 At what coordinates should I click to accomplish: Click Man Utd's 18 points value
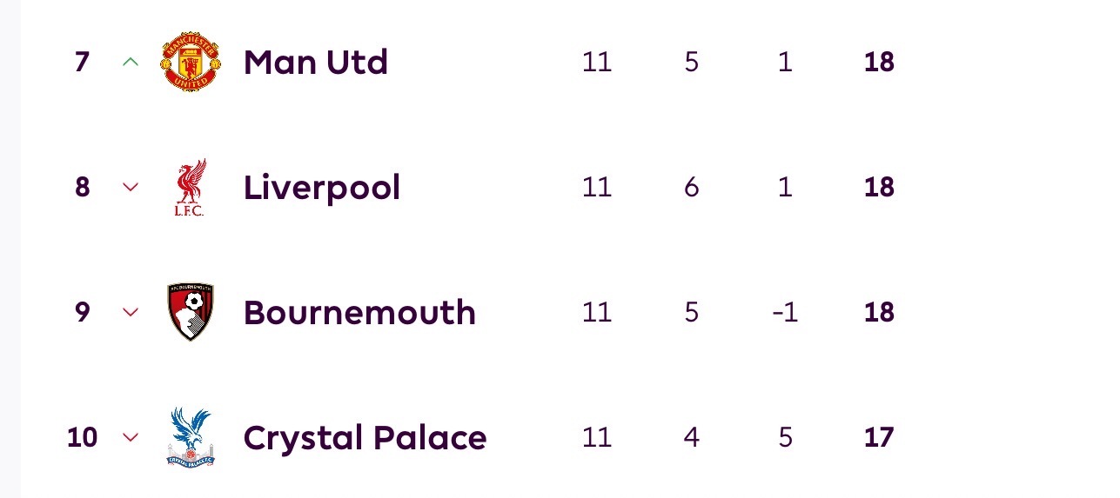879,63
